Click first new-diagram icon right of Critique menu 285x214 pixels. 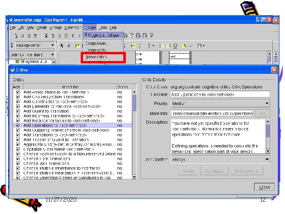(x=125, y=36)
